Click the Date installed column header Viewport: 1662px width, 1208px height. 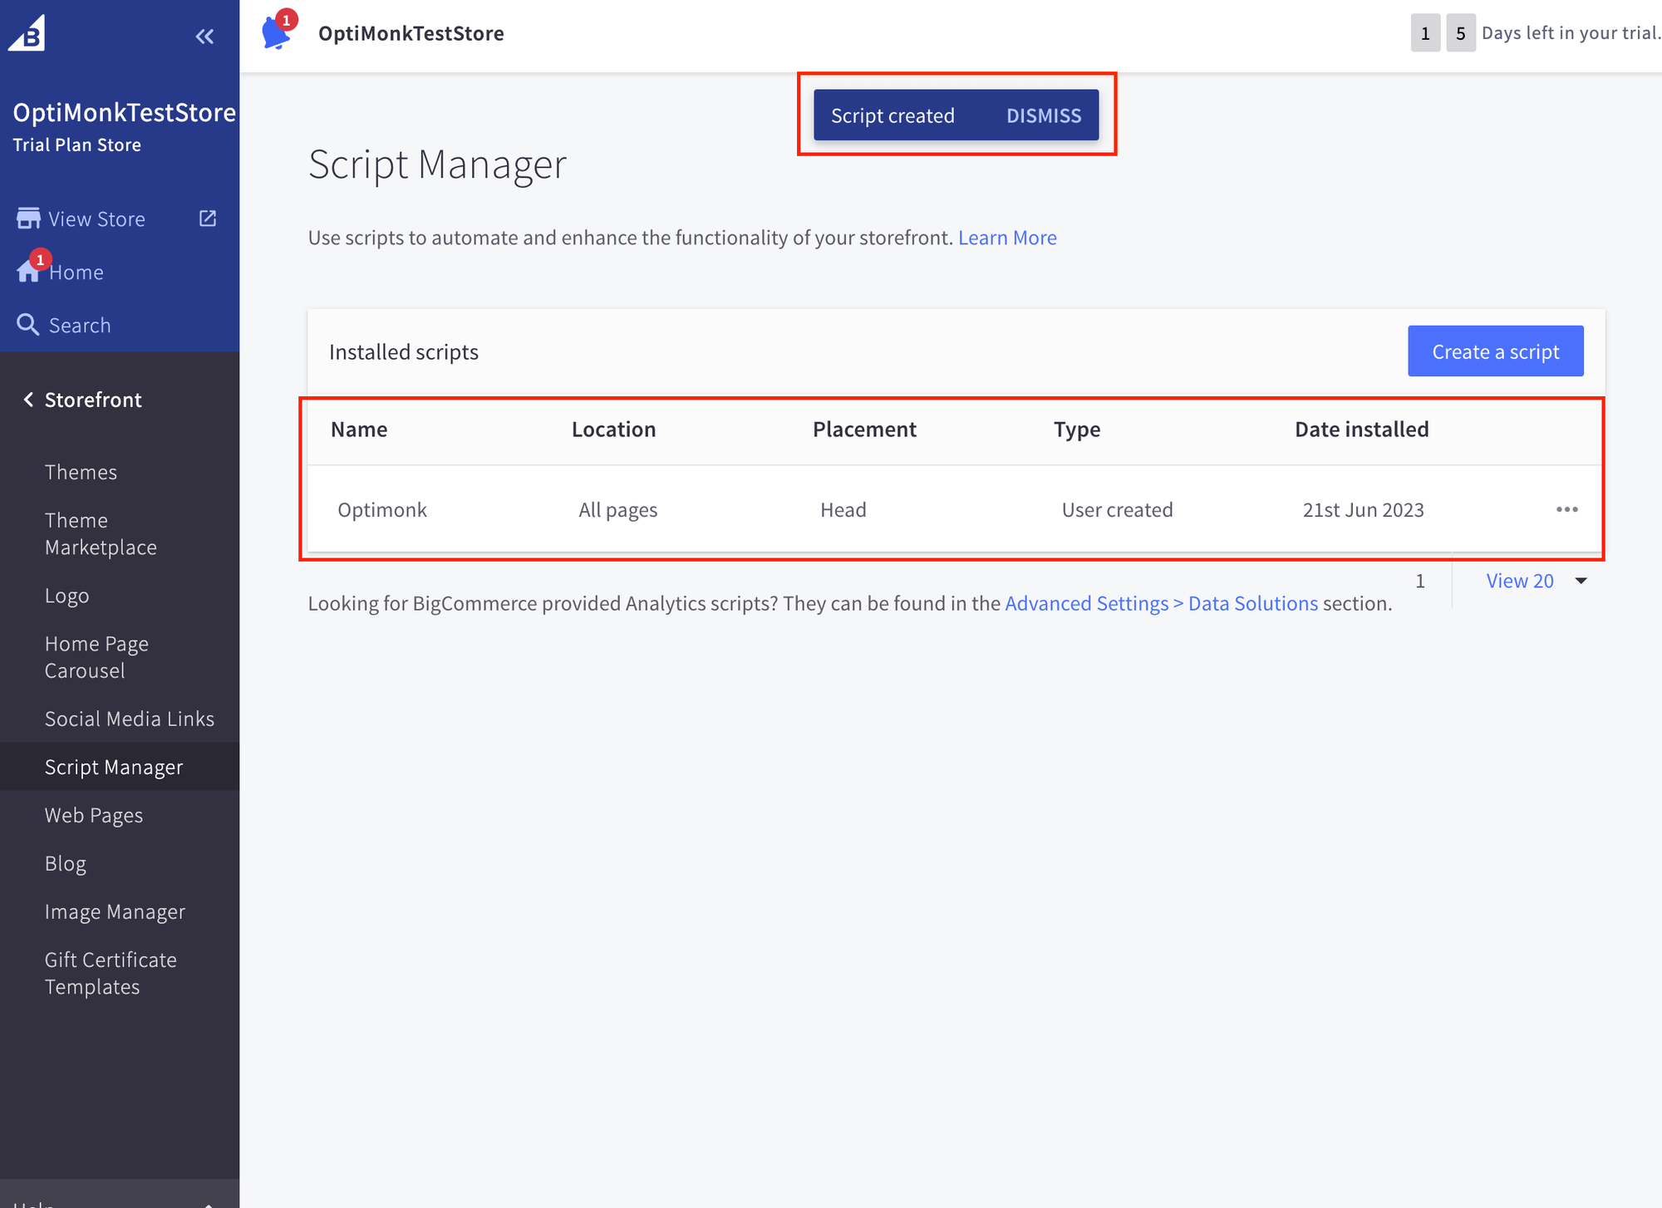[x=1361, y=429]
